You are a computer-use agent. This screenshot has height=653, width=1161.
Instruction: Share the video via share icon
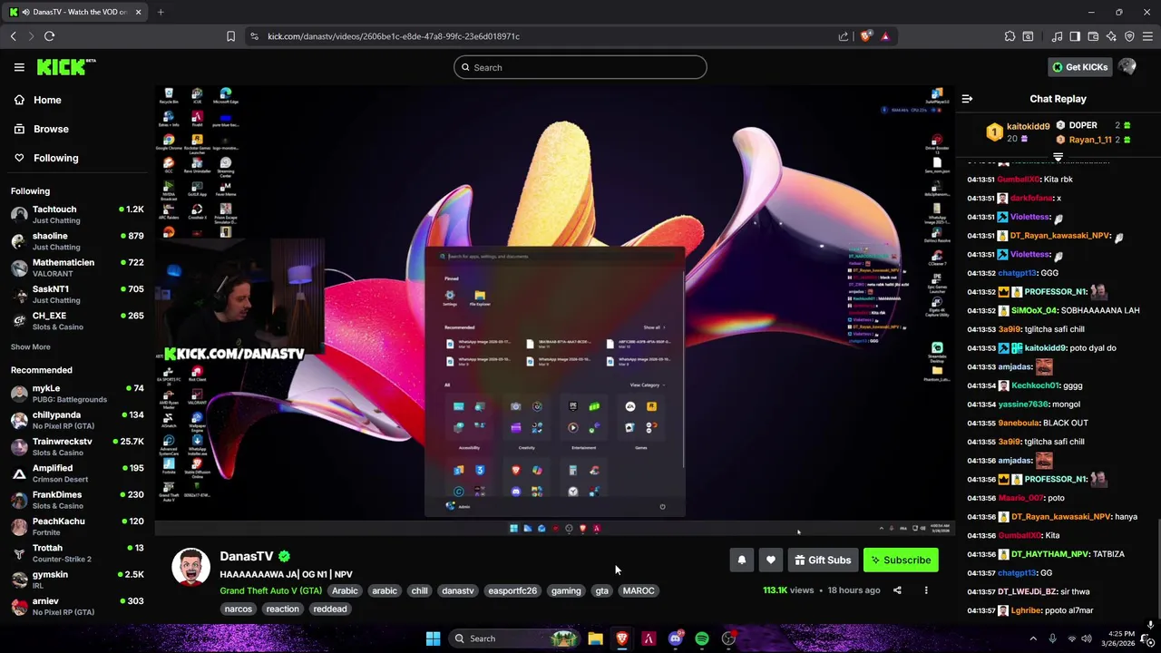pos(897,590)
